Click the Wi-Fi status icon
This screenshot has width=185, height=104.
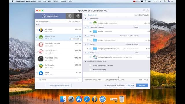(145, 1)
